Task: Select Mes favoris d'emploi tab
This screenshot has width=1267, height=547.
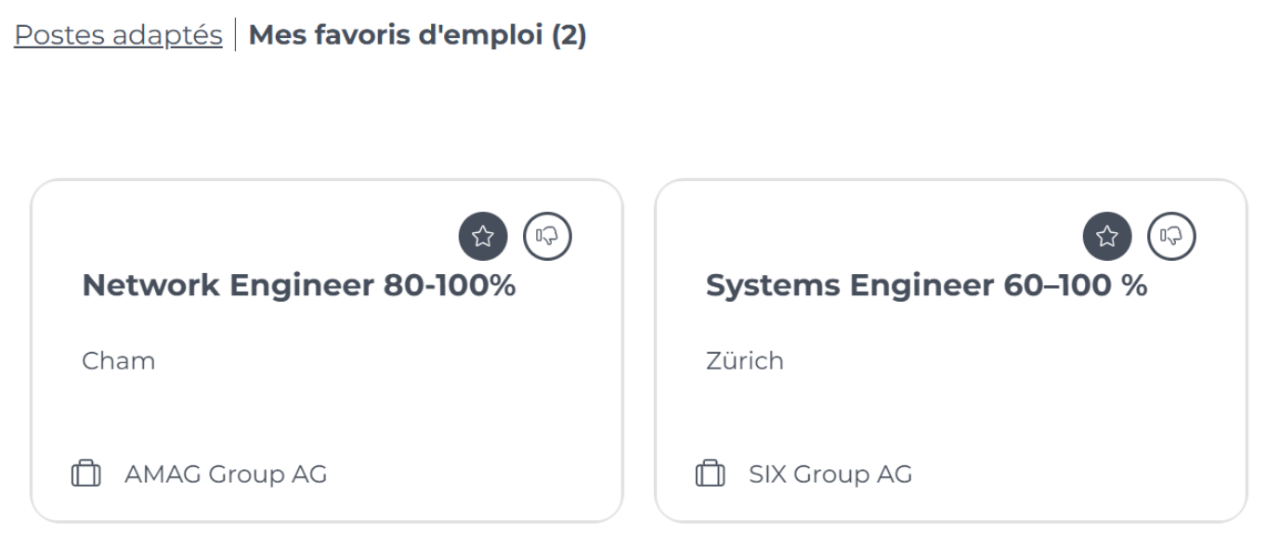Action: (x=398, y=35)
